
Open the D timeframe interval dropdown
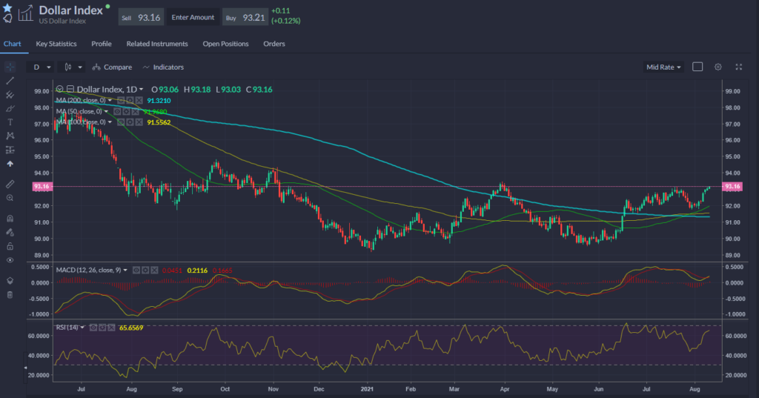[x=42, y=67]
